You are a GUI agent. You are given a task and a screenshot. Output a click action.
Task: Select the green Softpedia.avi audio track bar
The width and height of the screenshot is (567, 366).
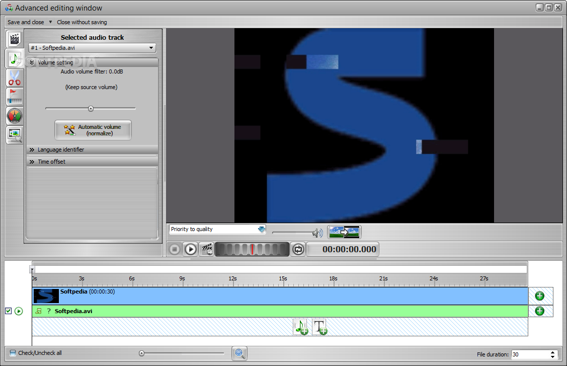pyautogui.click(x=280, y=311)
